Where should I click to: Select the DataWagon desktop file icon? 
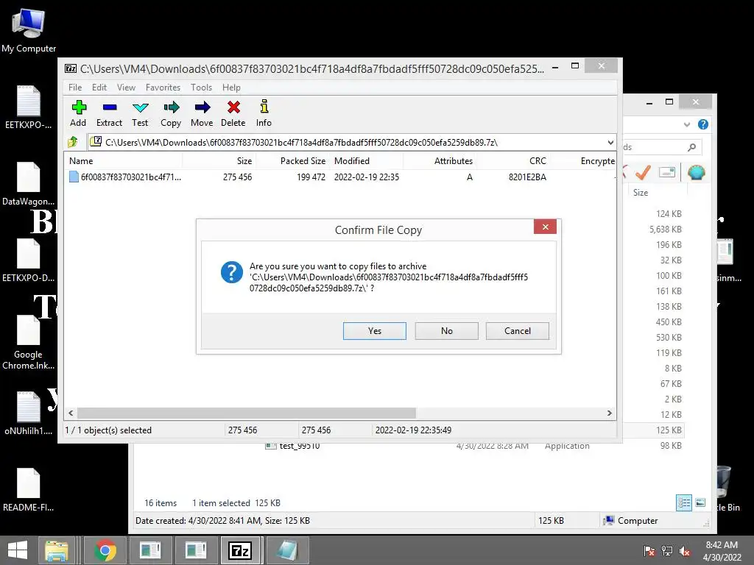pyautogui.click(x=29, y=184)
